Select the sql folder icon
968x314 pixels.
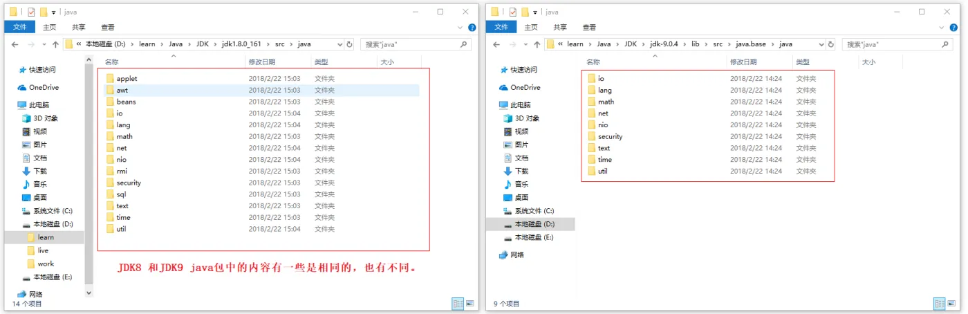point(111,194)
